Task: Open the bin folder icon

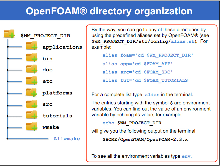Action: click(32, 57)
